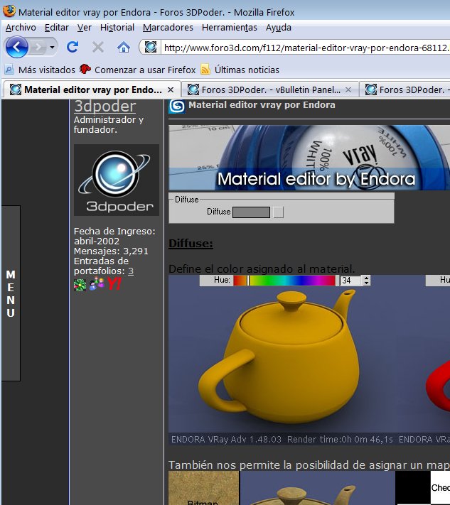Click the MSN messenger people icon
The height and width of the screenshot is (505, 450).
point(97,284)
